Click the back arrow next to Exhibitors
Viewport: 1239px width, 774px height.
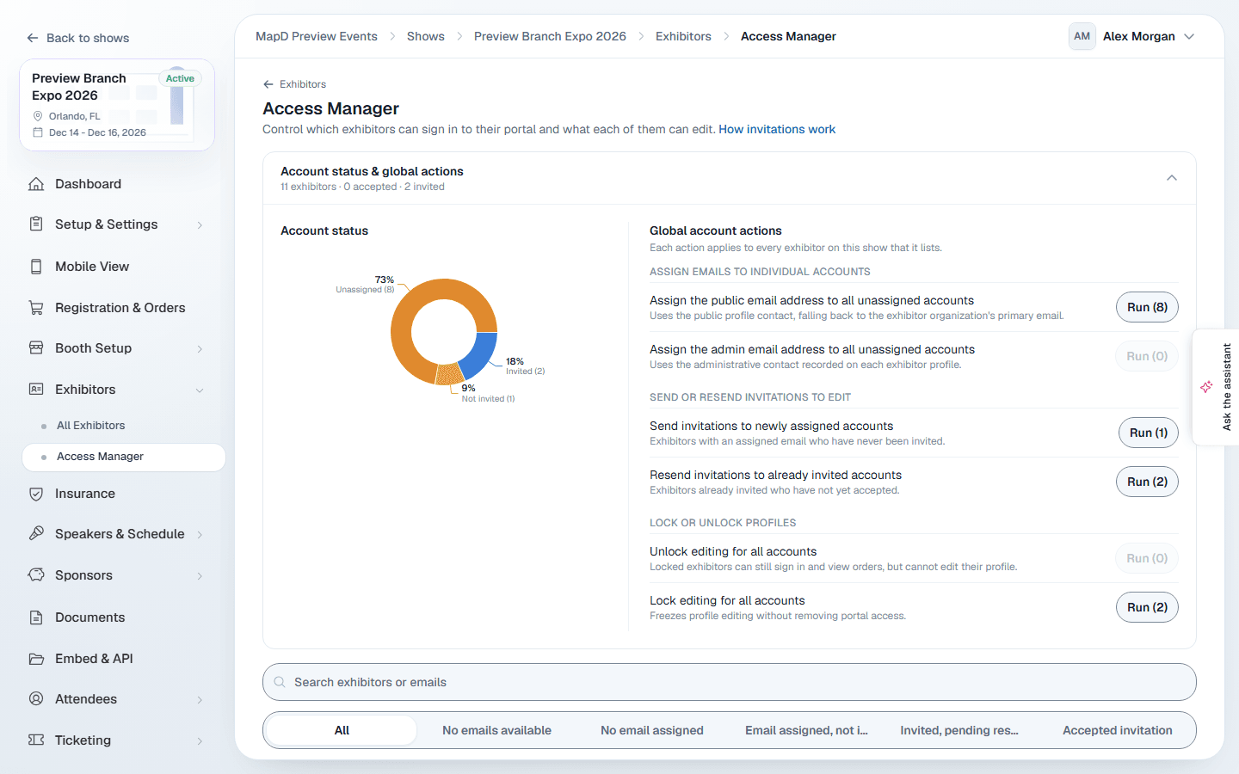point(268,84)
